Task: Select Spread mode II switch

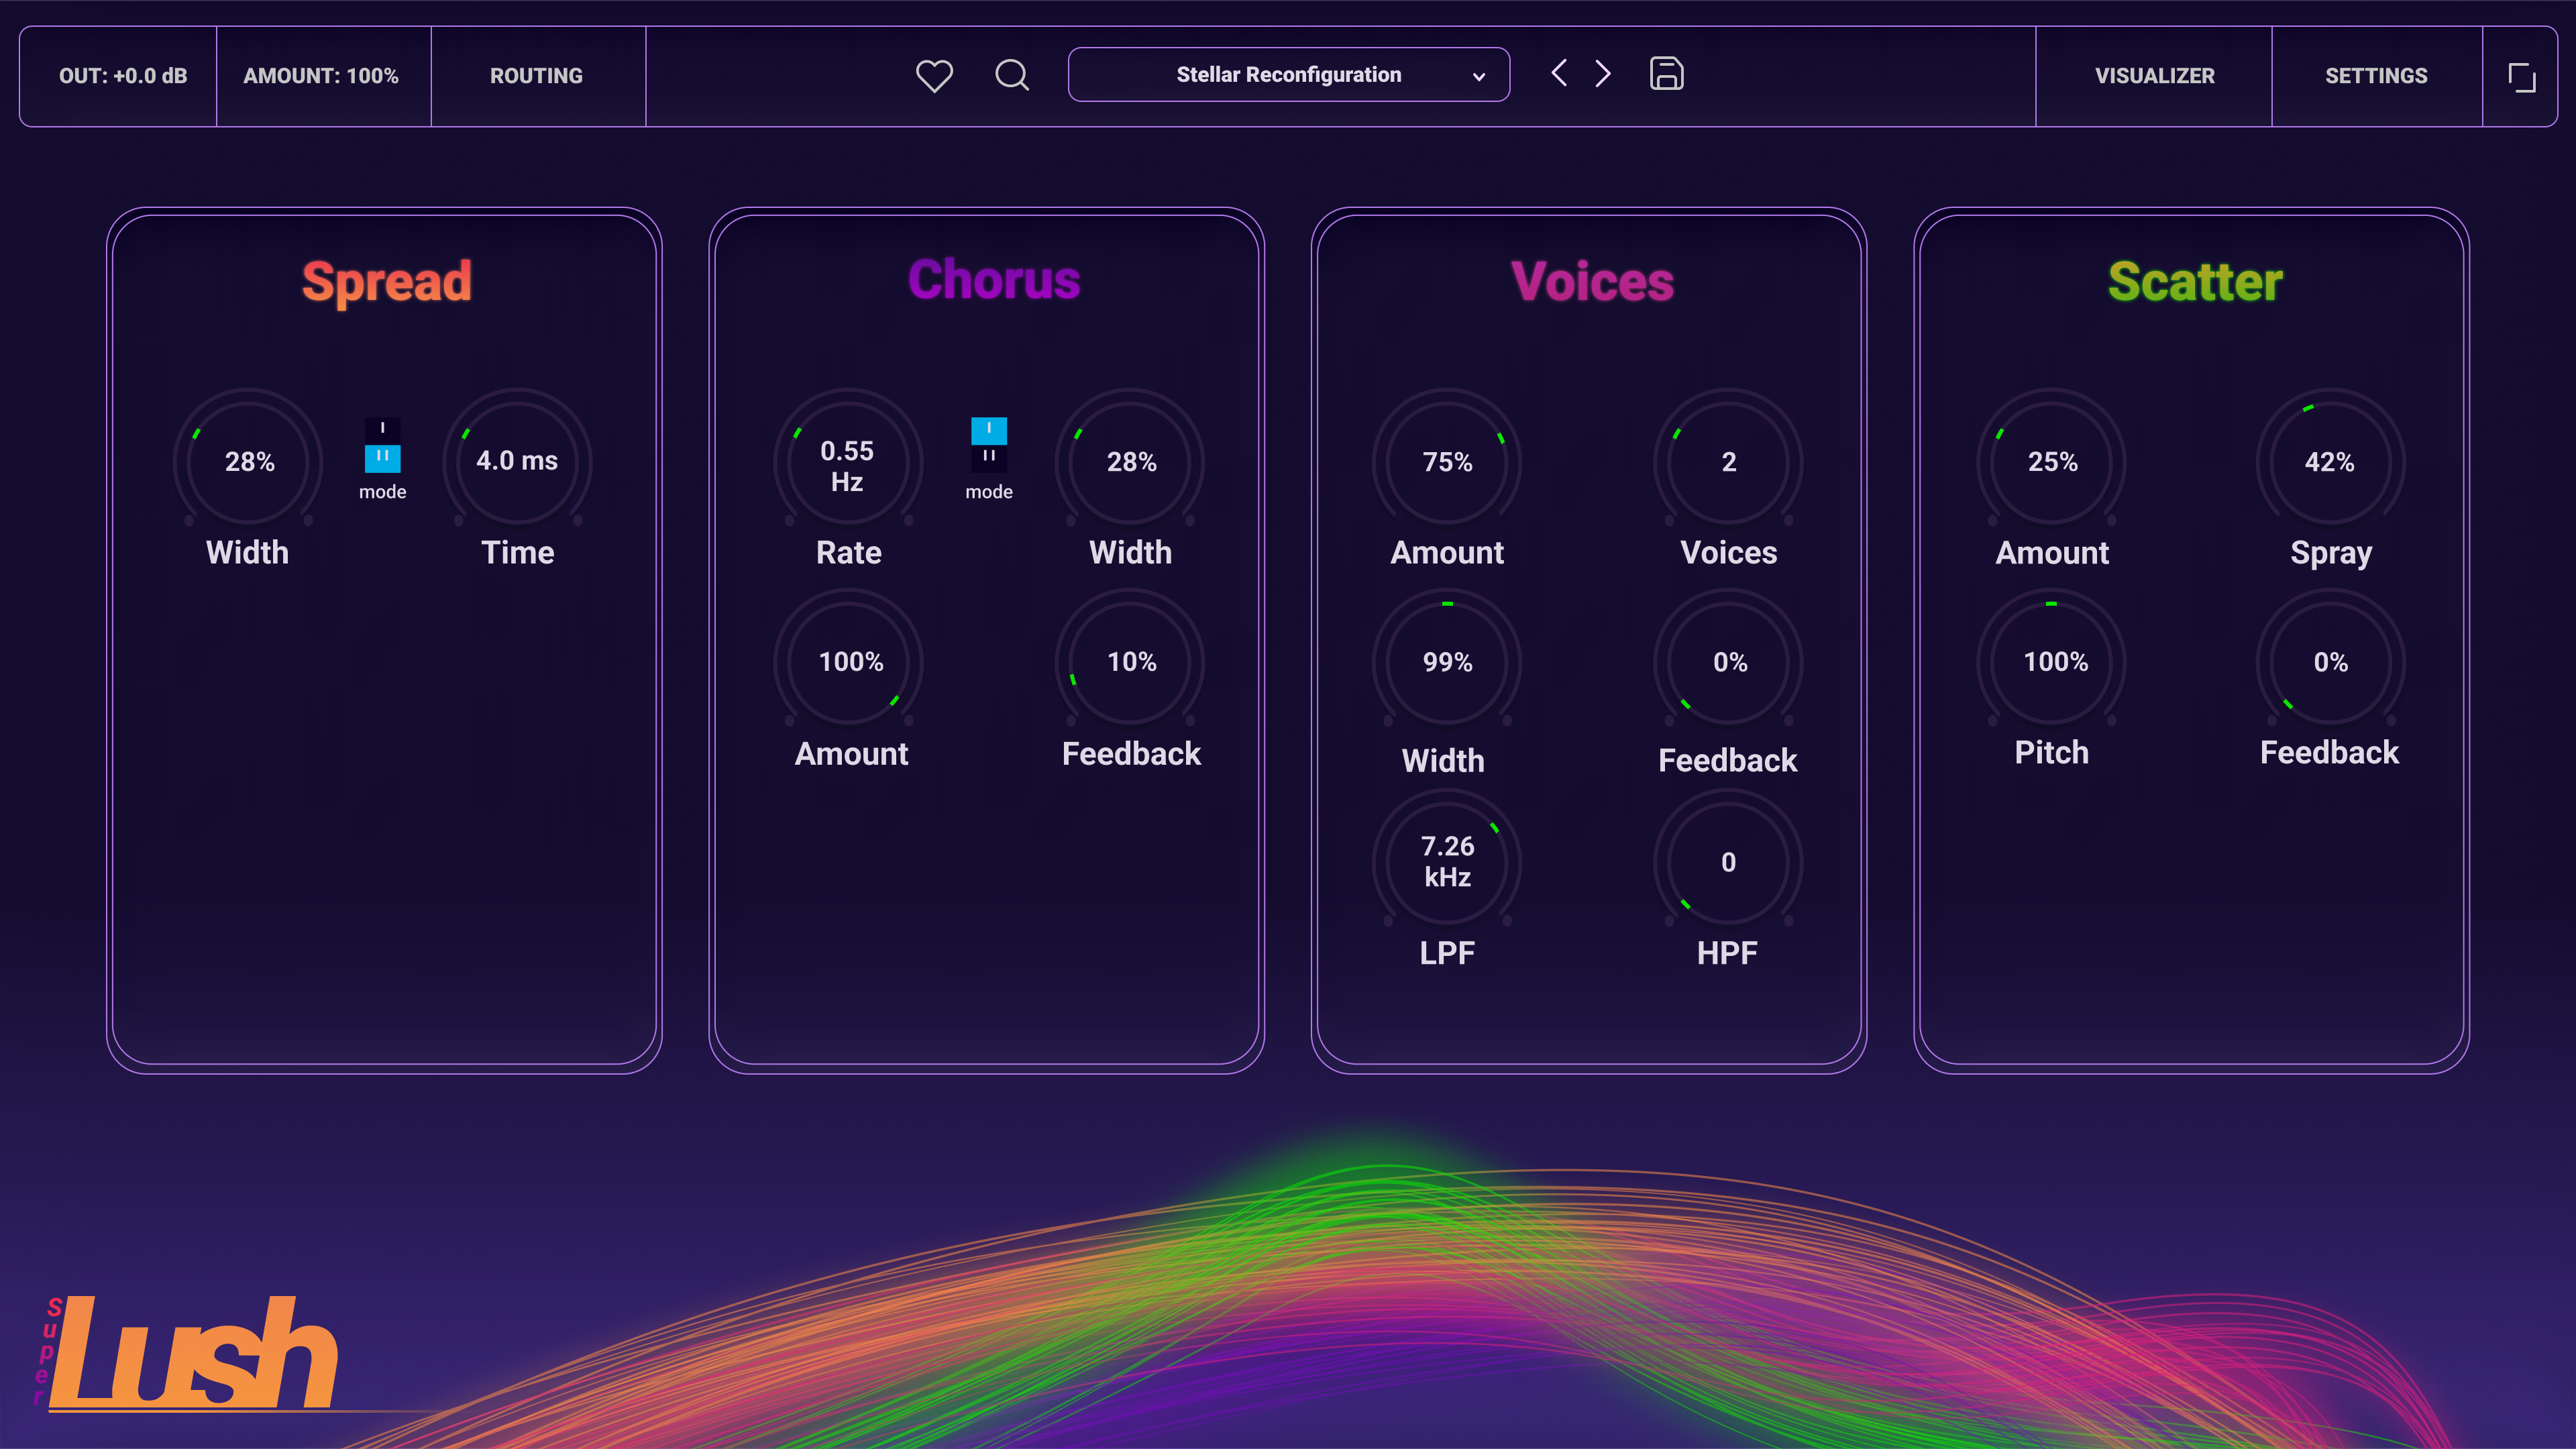Action: point(382,458)
